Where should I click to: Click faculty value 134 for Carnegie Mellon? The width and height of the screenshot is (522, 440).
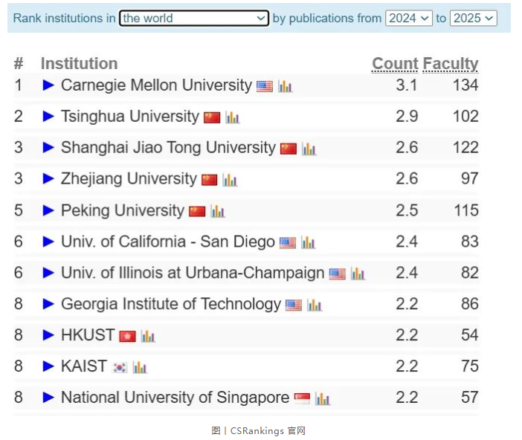click(x=465, y=85)
